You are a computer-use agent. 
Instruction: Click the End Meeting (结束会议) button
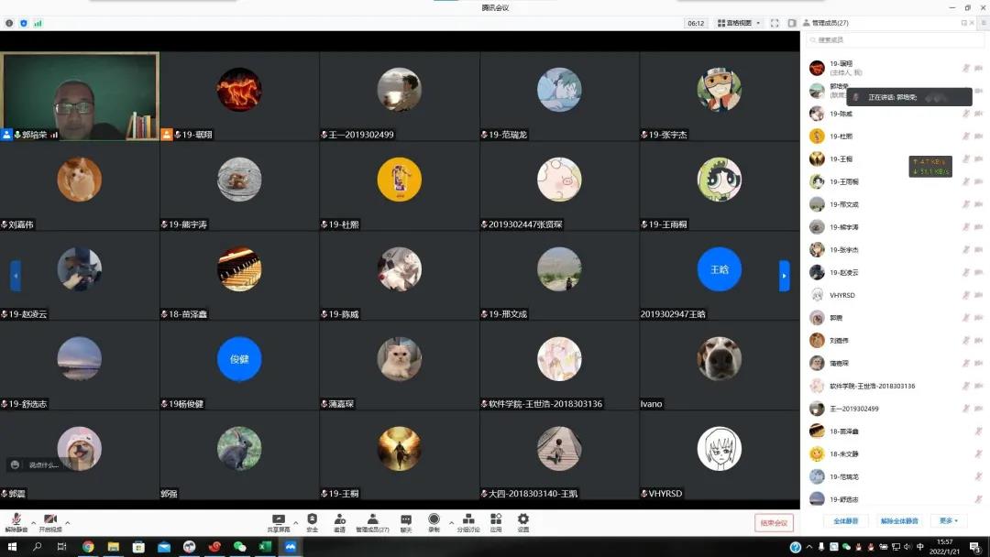coord(774,522)
